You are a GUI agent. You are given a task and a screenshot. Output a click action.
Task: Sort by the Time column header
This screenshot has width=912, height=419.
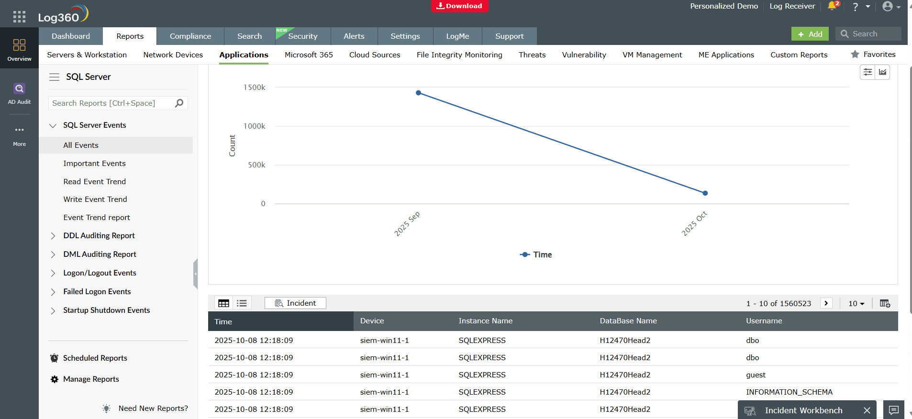(281, 321)
